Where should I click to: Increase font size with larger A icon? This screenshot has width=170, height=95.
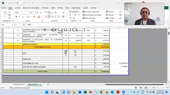38,13
